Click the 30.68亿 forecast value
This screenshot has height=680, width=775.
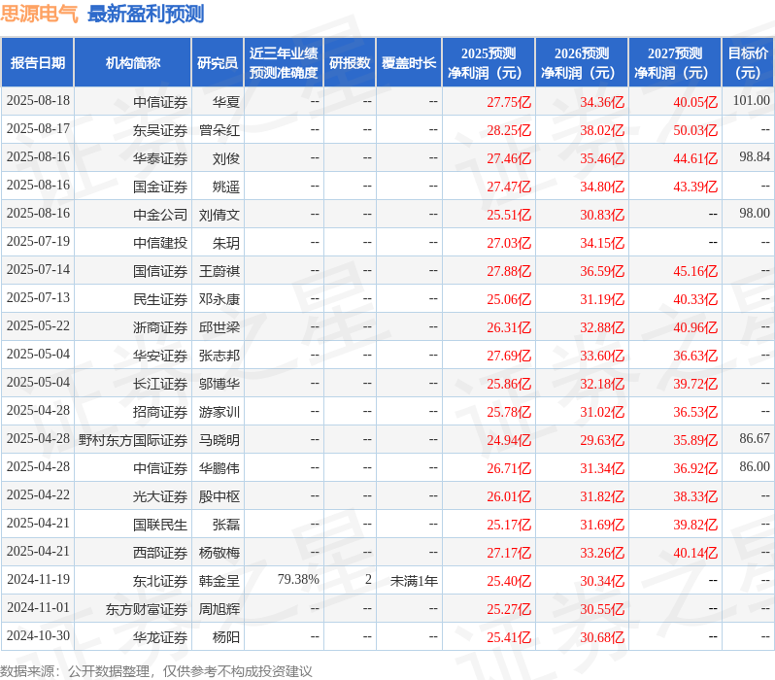pyautogui.click(x=602, y=637)
